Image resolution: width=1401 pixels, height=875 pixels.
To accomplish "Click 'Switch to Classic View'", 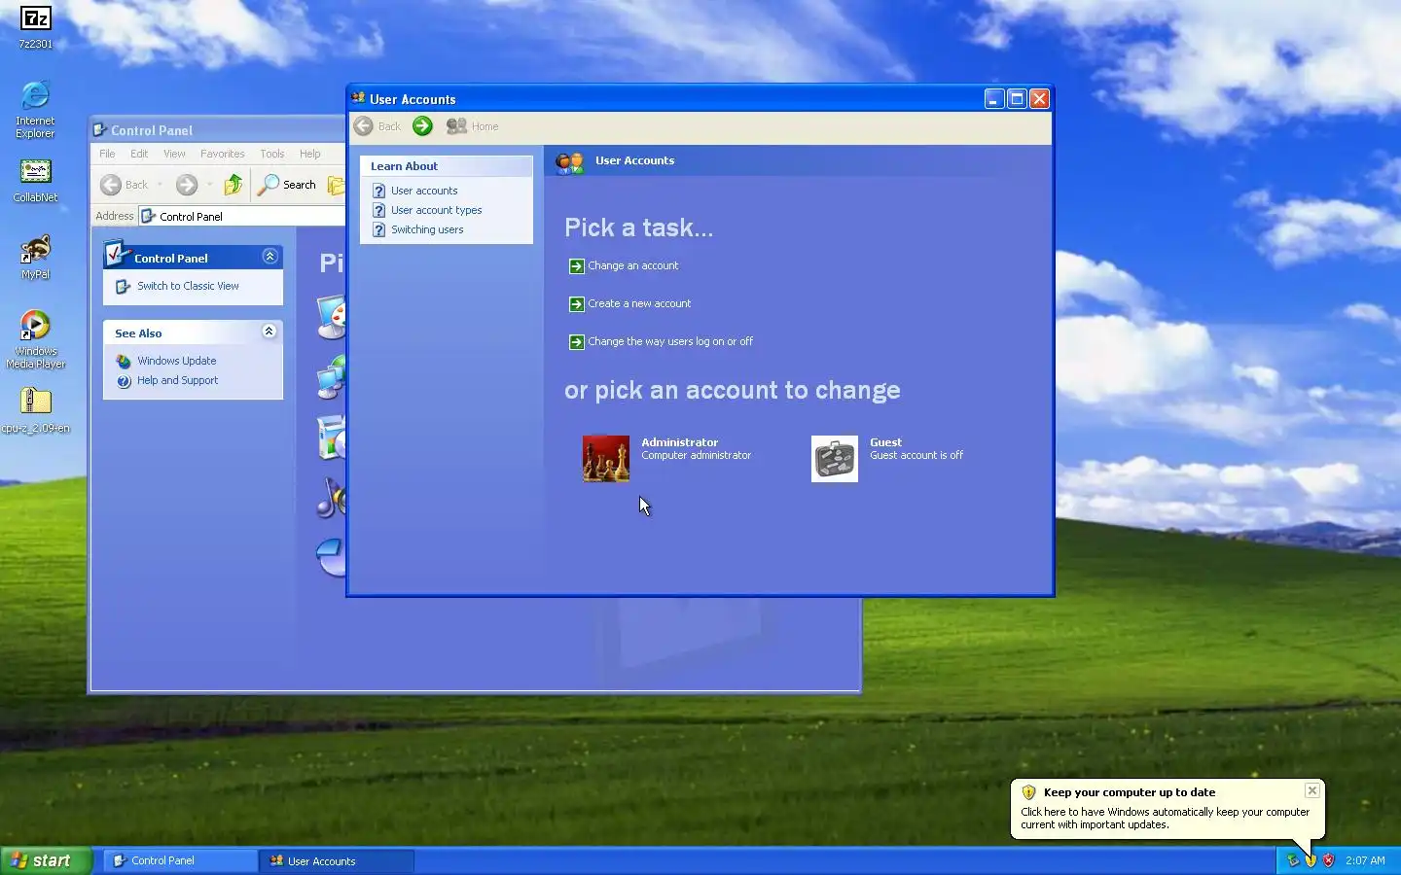I will pyautogui.click(x=188, y=286).
